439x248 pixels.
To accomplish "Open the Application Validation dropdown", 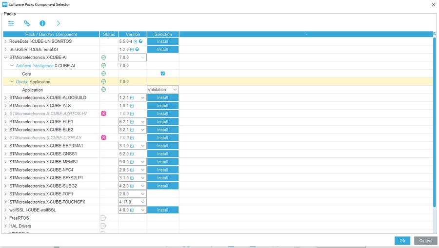I will tap(162, 90).
